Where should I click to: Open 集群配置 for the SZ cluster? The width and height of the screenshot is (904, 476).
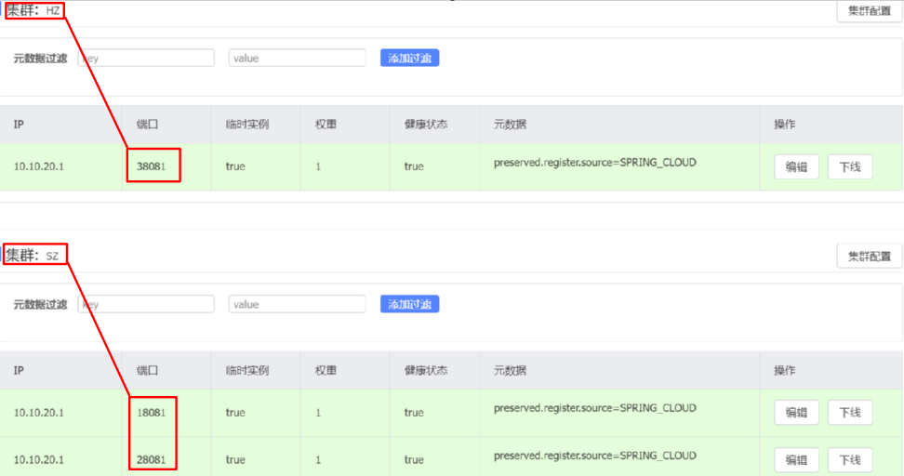tap(869, 256)
